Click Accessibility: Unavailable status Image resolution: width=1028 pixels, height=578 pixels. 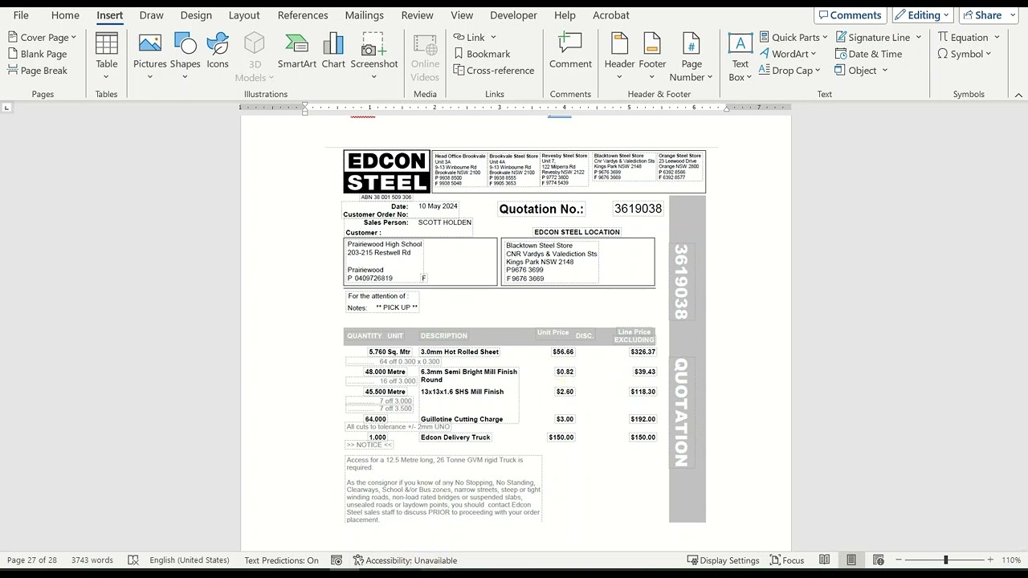[x=405, y=560]
